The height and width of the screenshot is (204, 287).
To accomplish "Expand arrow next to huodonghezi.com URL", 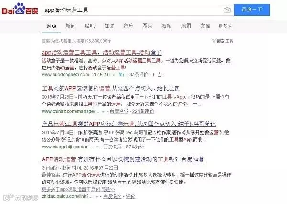I will pyautogui.click(x=114, y=75).
